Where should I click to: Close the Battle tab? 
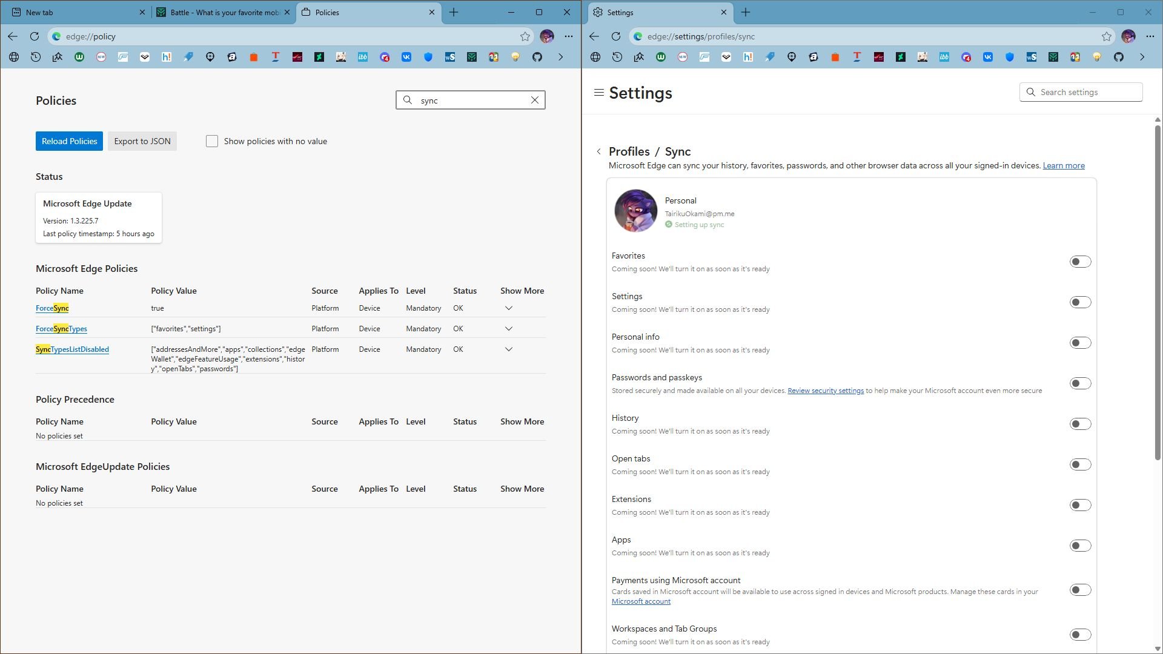click(287, 12)
